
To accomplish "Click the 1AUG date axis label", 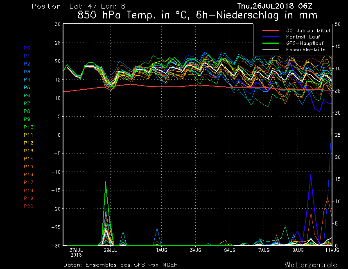I will (x=161, y=250).
